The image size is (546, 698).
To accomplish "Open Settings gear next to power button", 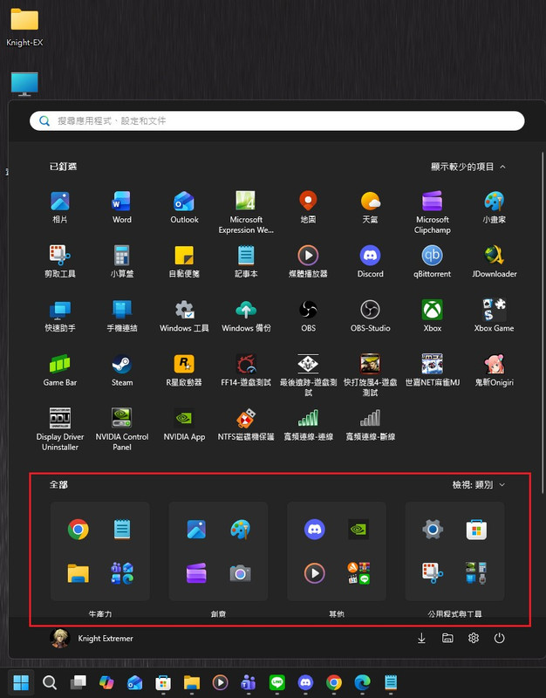I will [x=474, y=639].
